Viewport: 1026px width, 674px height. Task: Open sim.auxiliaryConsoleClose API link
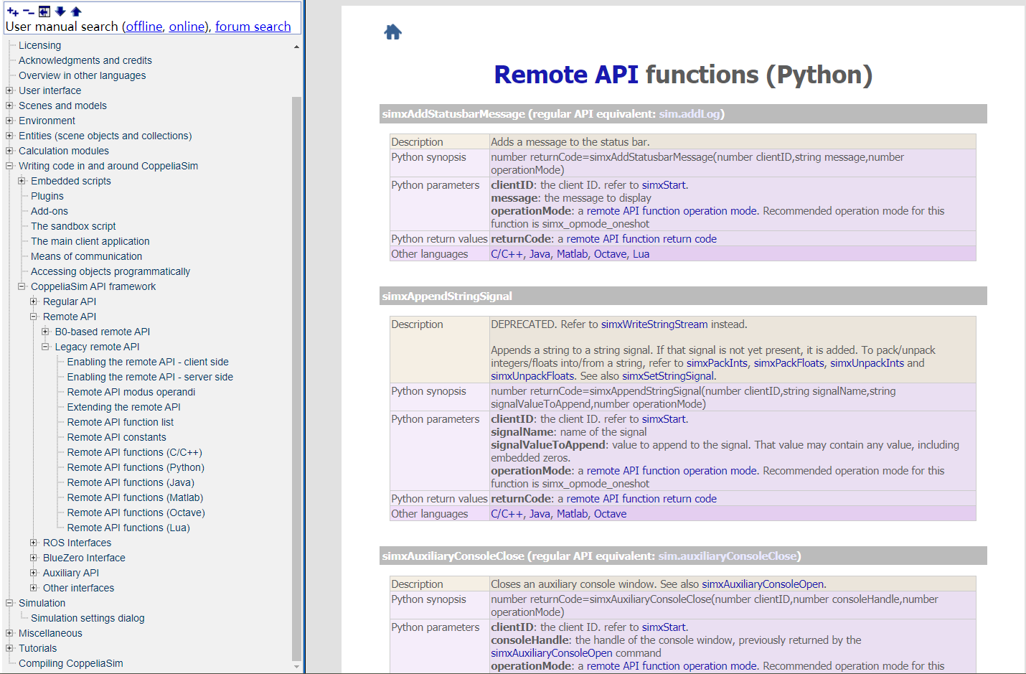(x=728, y=556)
